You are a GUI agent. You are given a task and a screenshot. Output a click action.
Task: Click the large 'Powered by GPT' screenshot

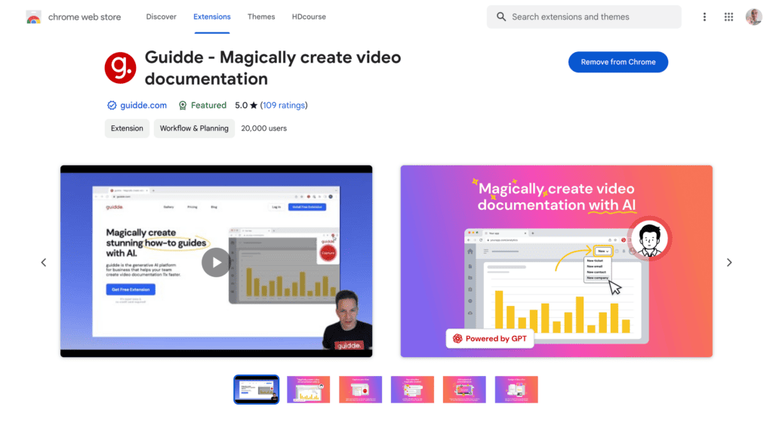(556, 261)
